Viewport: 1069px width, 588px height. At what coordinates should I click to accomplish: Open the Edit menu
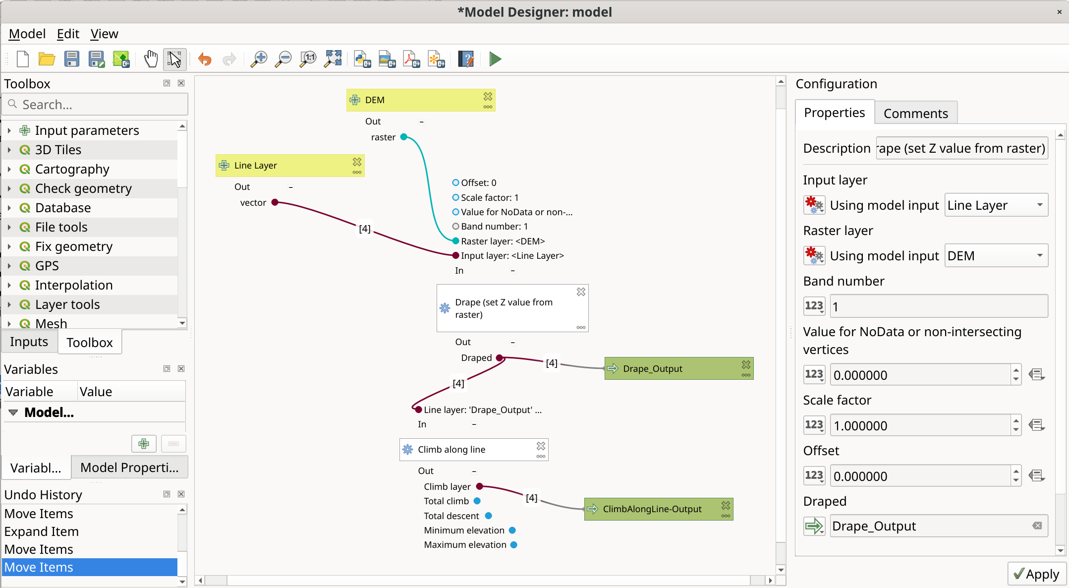pos(68,34)
